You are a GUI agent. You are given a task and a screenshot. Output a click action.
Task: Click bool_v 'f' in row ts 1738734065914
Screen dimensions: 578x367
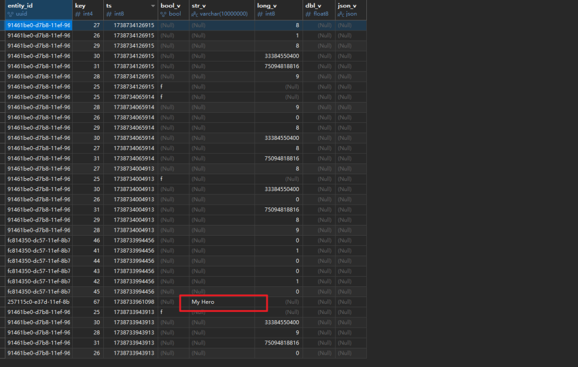[174, 97]
